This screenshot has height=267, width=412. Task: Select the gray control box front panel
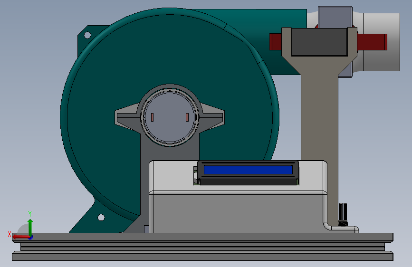coord(238,213)
